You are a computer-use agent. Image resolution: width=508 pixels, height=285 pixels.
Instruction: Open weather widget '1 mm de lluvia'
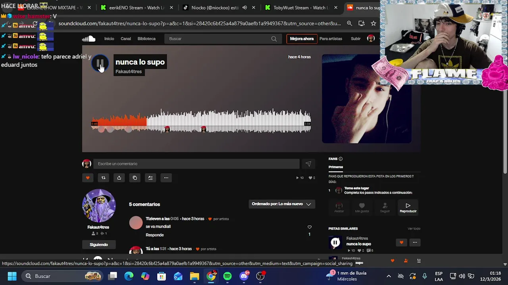point(346,276)
